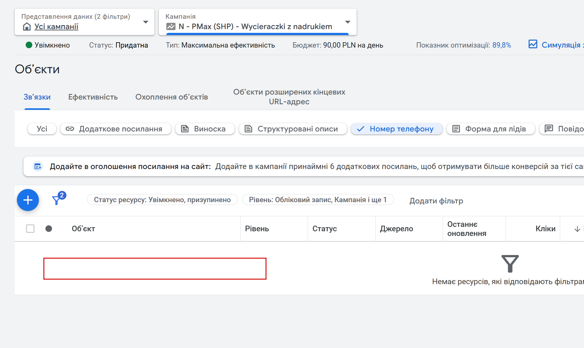Click the sitelink recommendation icon in banner
This screenshot has width=584, height=348.
38,166
